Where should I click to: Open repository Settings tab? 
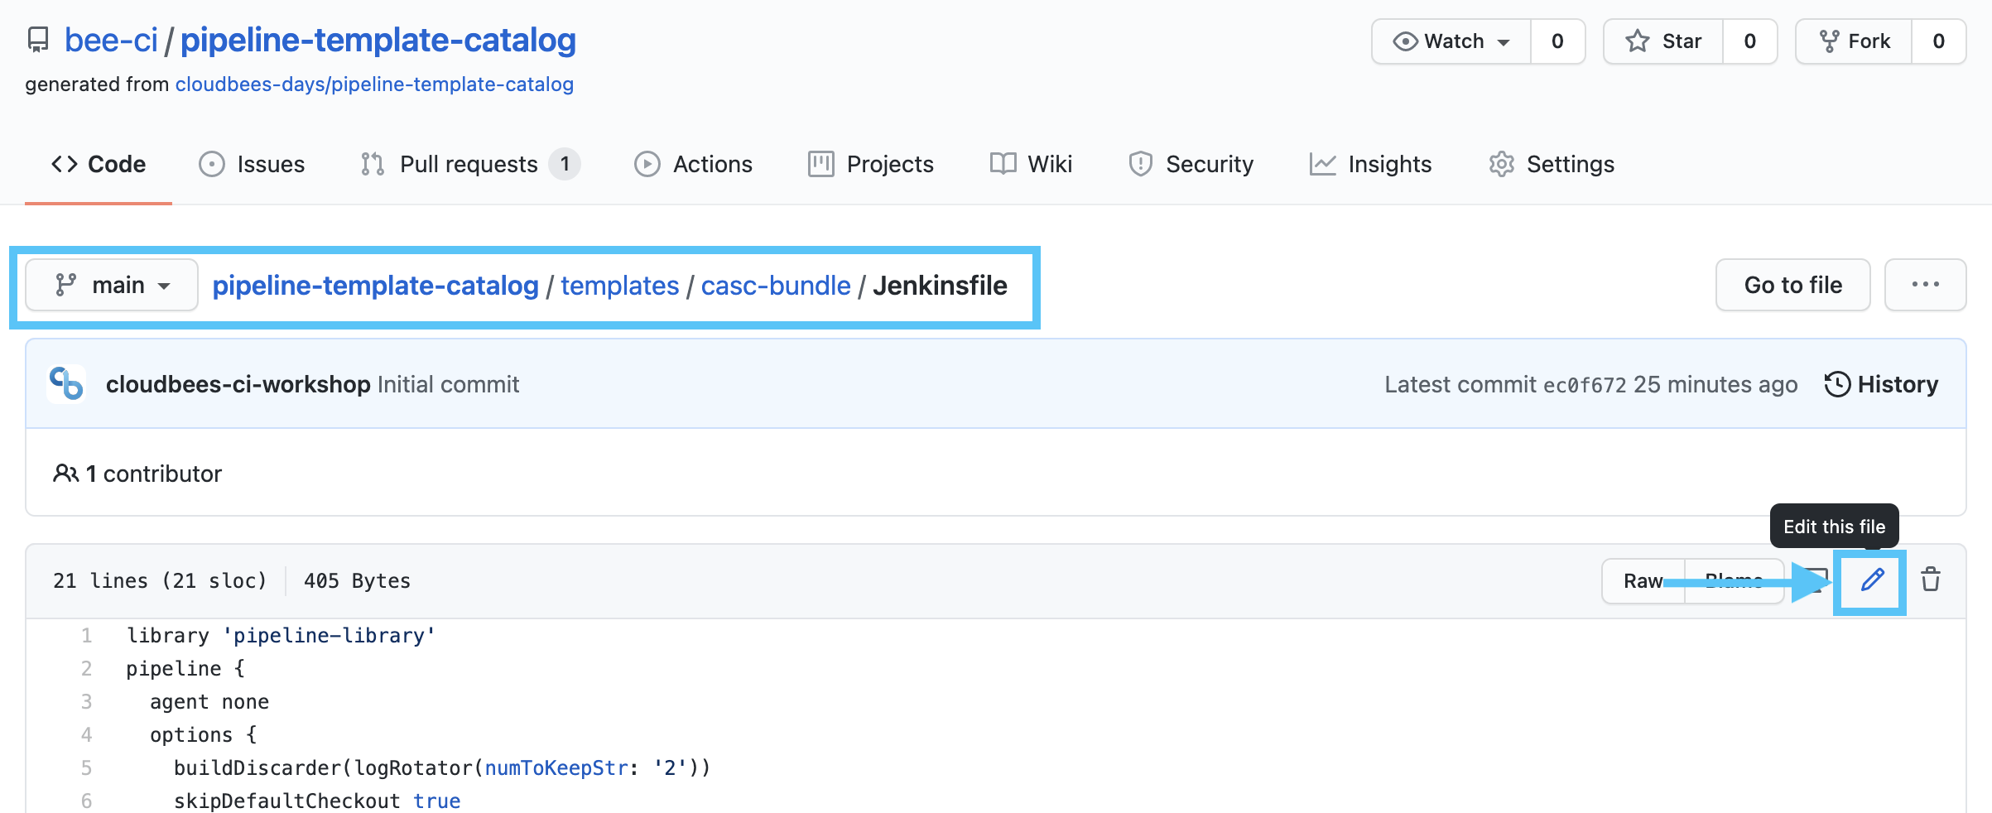pyautogui.click(x=1552, y=164)
